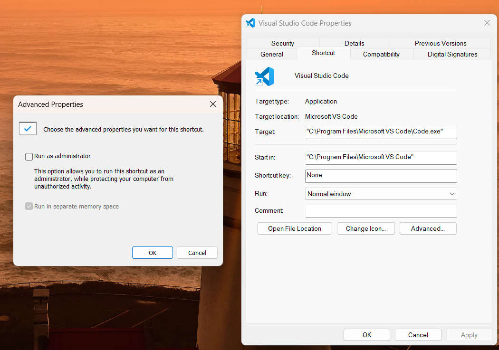Click OK in the Properties window

coord(366,335)
